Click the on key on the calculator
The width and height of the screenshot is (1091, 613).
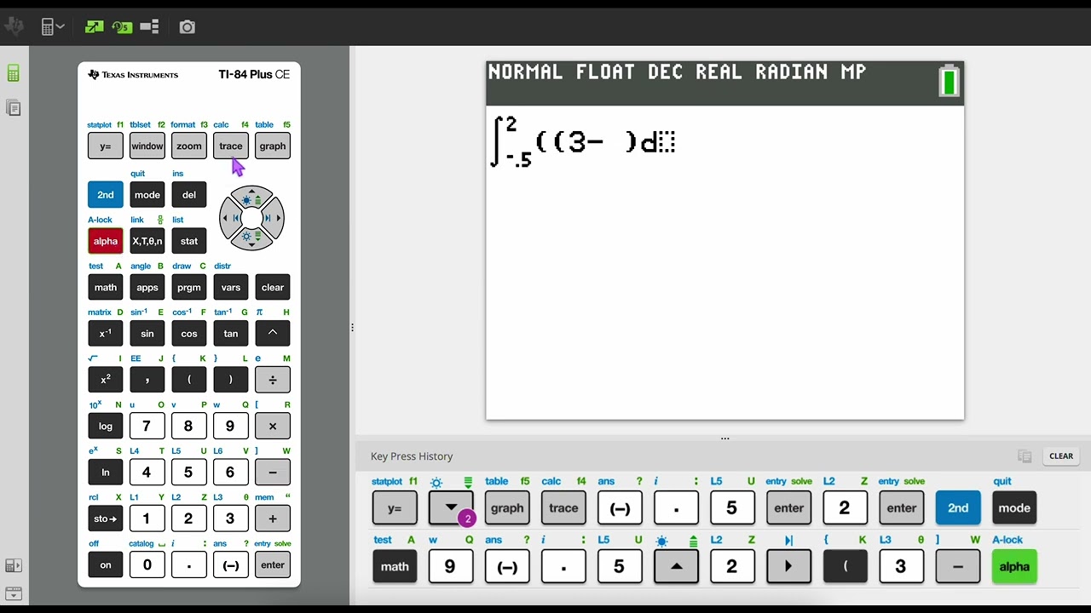pos(106,564)
